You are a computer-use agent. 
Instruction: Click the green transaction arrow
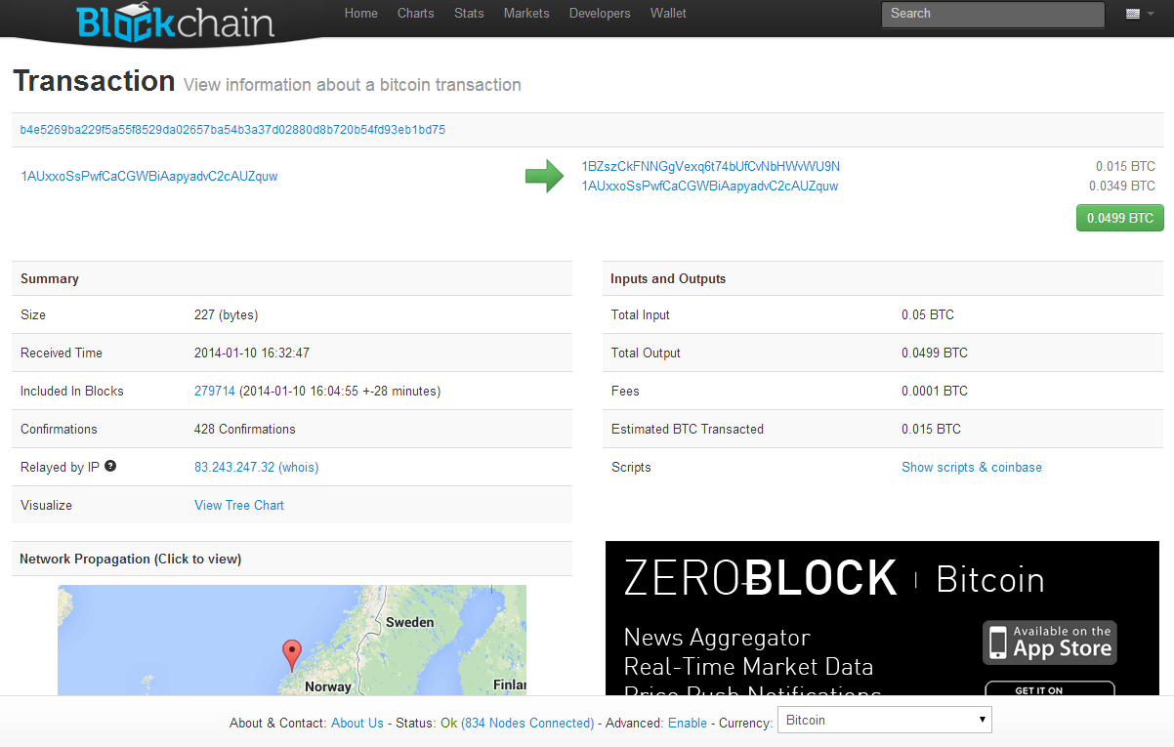click(544, 176)
